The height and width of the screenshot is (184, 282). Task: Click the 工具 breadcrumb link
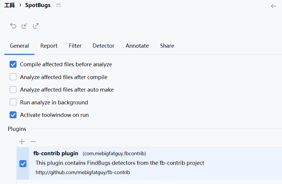[x=9, y=5]
